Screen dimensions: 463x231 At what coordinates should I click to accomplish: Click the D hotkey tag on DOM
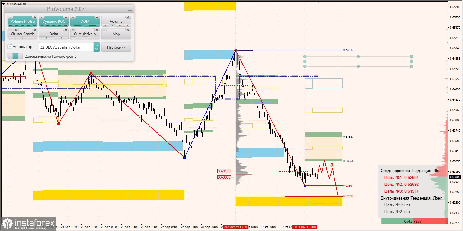(73, 17)
